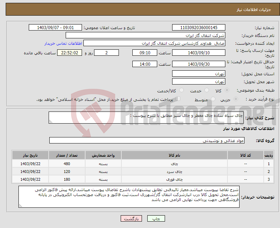Select the جزیی purchase type radio
Viewport: 280px width, 228px height.
pyautogui.click(x=236, y=99)
